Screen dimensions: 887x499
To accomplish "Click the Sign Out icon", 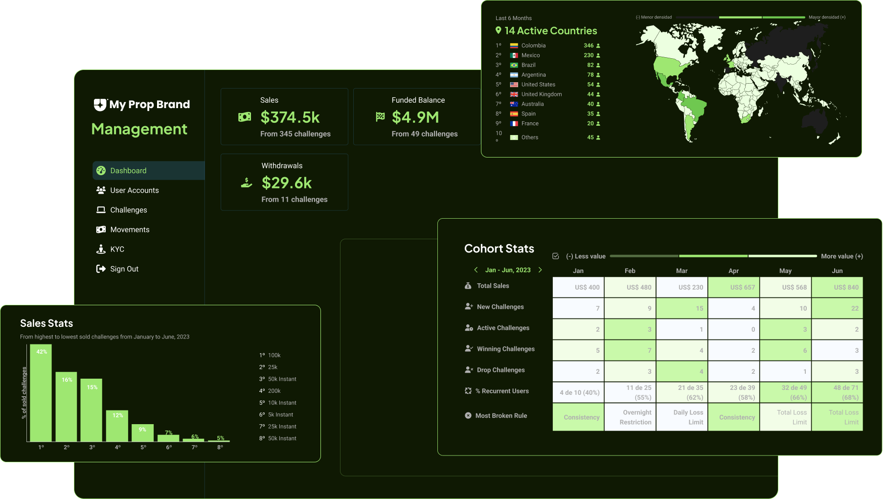I will click(x=101, y=269).
